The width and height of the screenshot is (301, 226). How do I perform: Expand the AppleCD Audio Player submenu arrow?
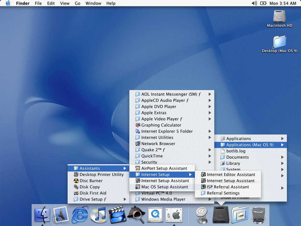pos(210,100)
